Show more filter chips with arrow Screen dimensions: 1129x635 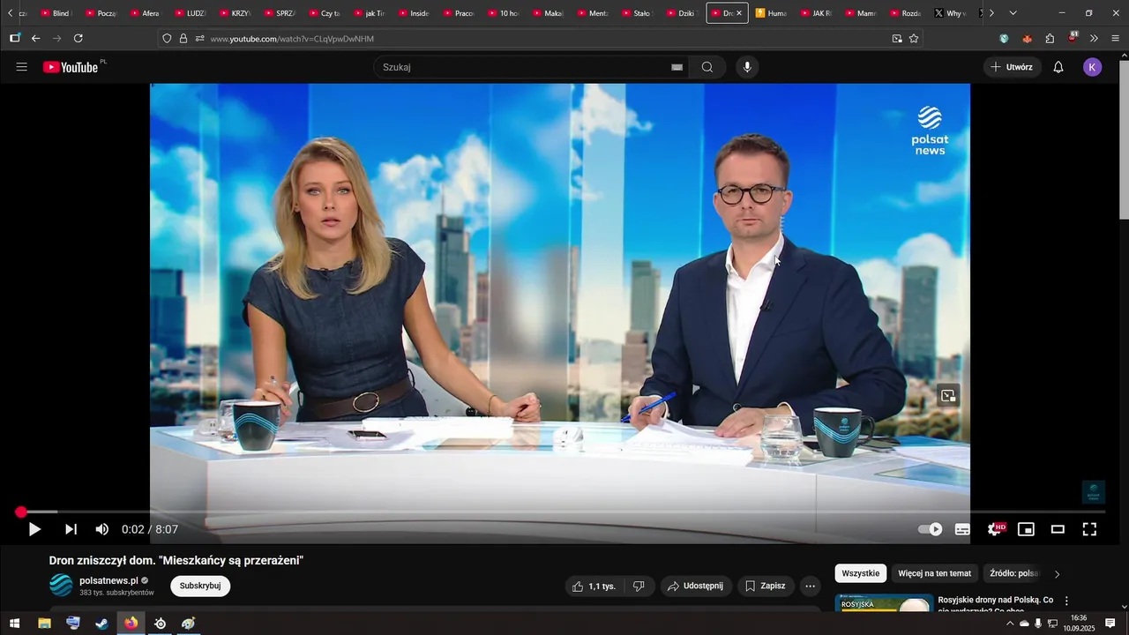[1058, 574]
